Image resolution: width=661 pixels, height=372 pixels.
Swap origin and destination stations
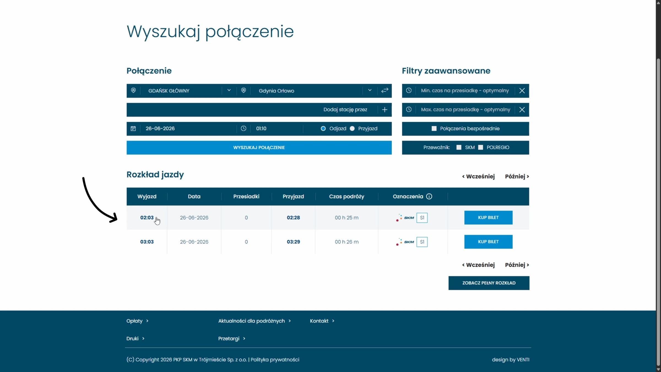[385, 90]
